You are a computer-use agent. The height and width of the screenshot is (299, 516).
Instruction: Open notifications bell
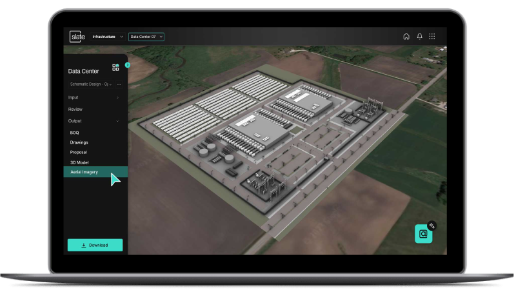pos(419,37)
